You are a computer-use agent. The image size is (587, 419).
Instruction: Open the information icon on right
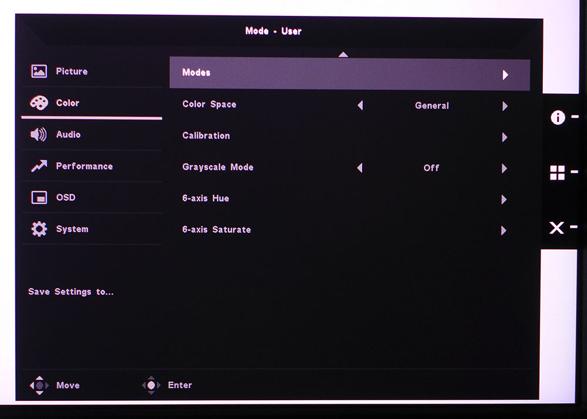click(558, 117)
